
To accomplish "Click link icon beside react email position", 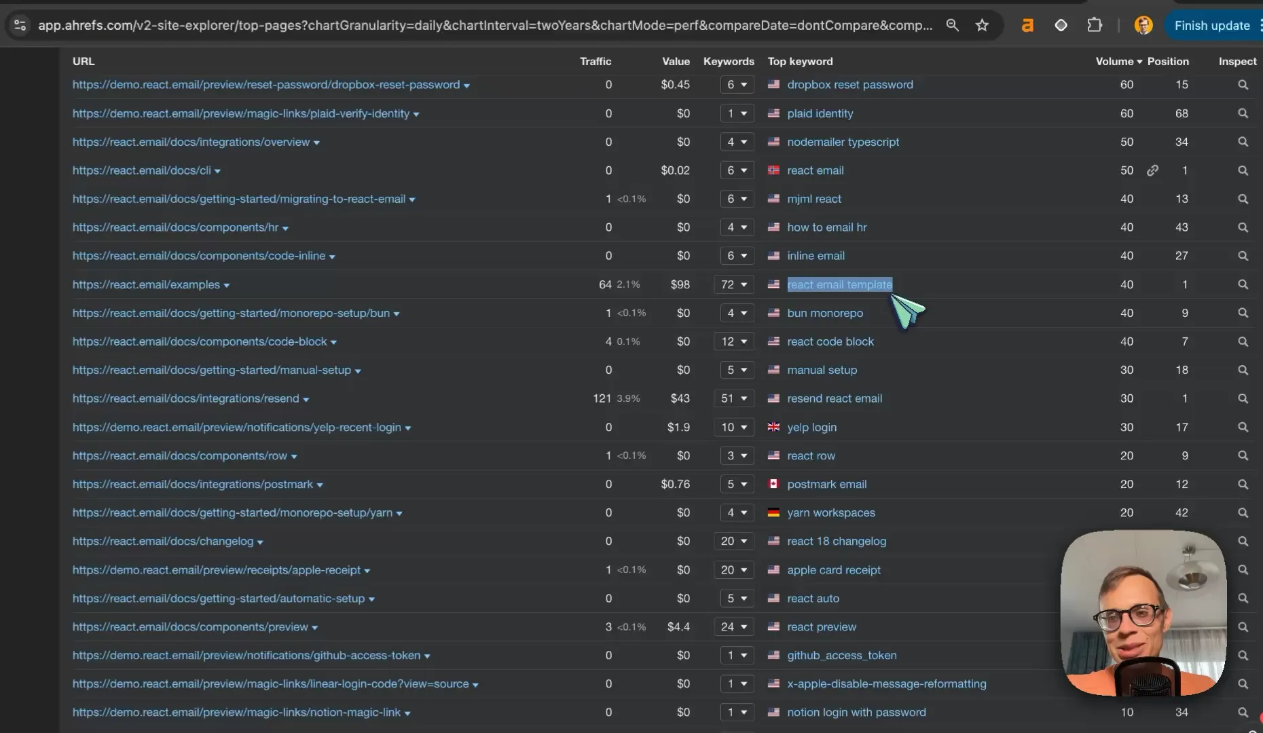I will coord(1152,170).
